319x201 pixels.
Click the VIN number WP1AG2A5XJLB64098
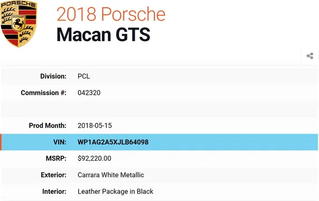pos(113,142)
